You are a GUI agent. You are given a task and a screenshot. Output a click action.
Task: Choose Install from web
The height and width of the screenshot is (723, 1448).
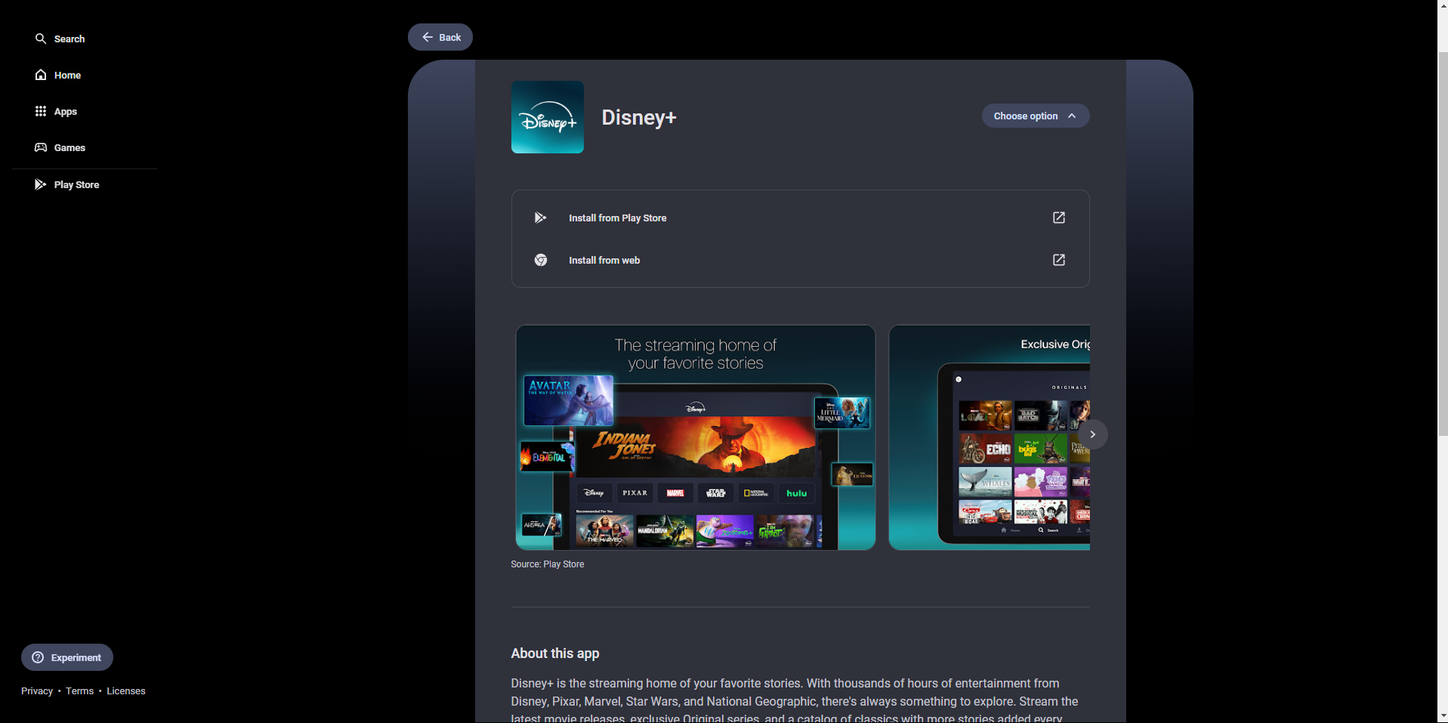(x=801, y=260)
